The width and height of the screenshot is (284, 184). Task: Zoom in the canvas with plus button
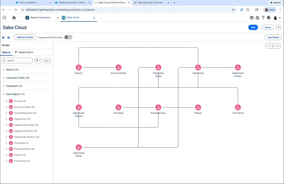(x=278, y=46)
